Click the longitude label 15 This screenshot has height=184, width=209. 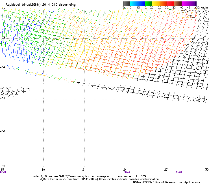pos(2,170)
